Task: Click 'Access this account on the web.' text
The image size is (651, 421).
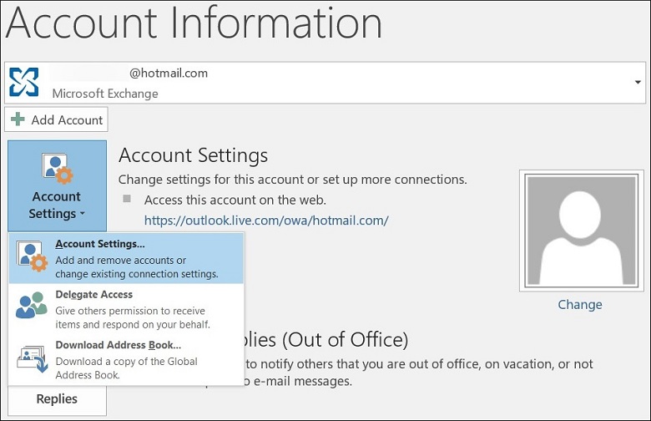Action: click(x=235, y=200)
